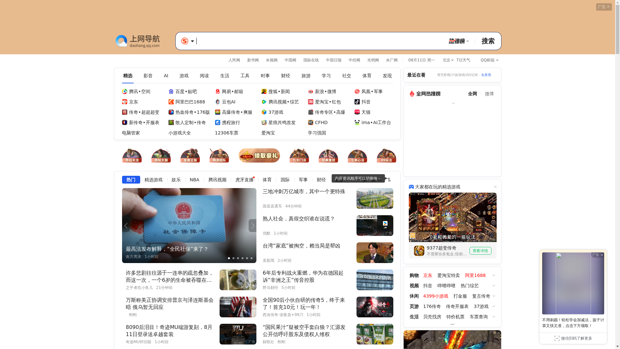Select the 虎牙直播 news tab
This screenshot has width=620, height=349.
(244, 180)
